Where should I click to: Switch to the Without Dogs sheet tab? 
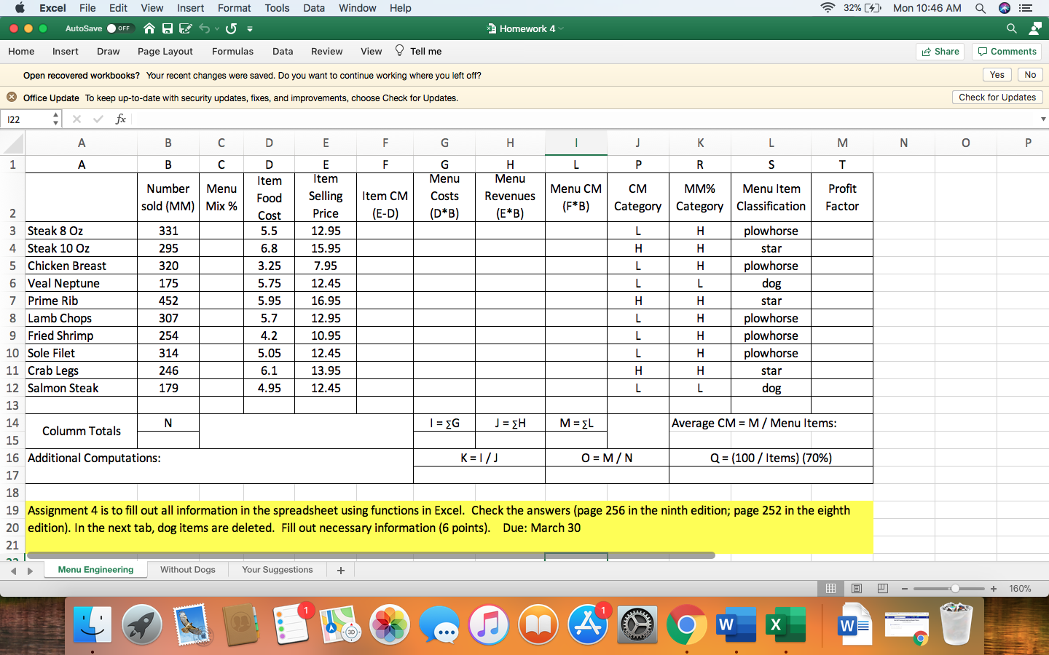(x=187, y=570)
